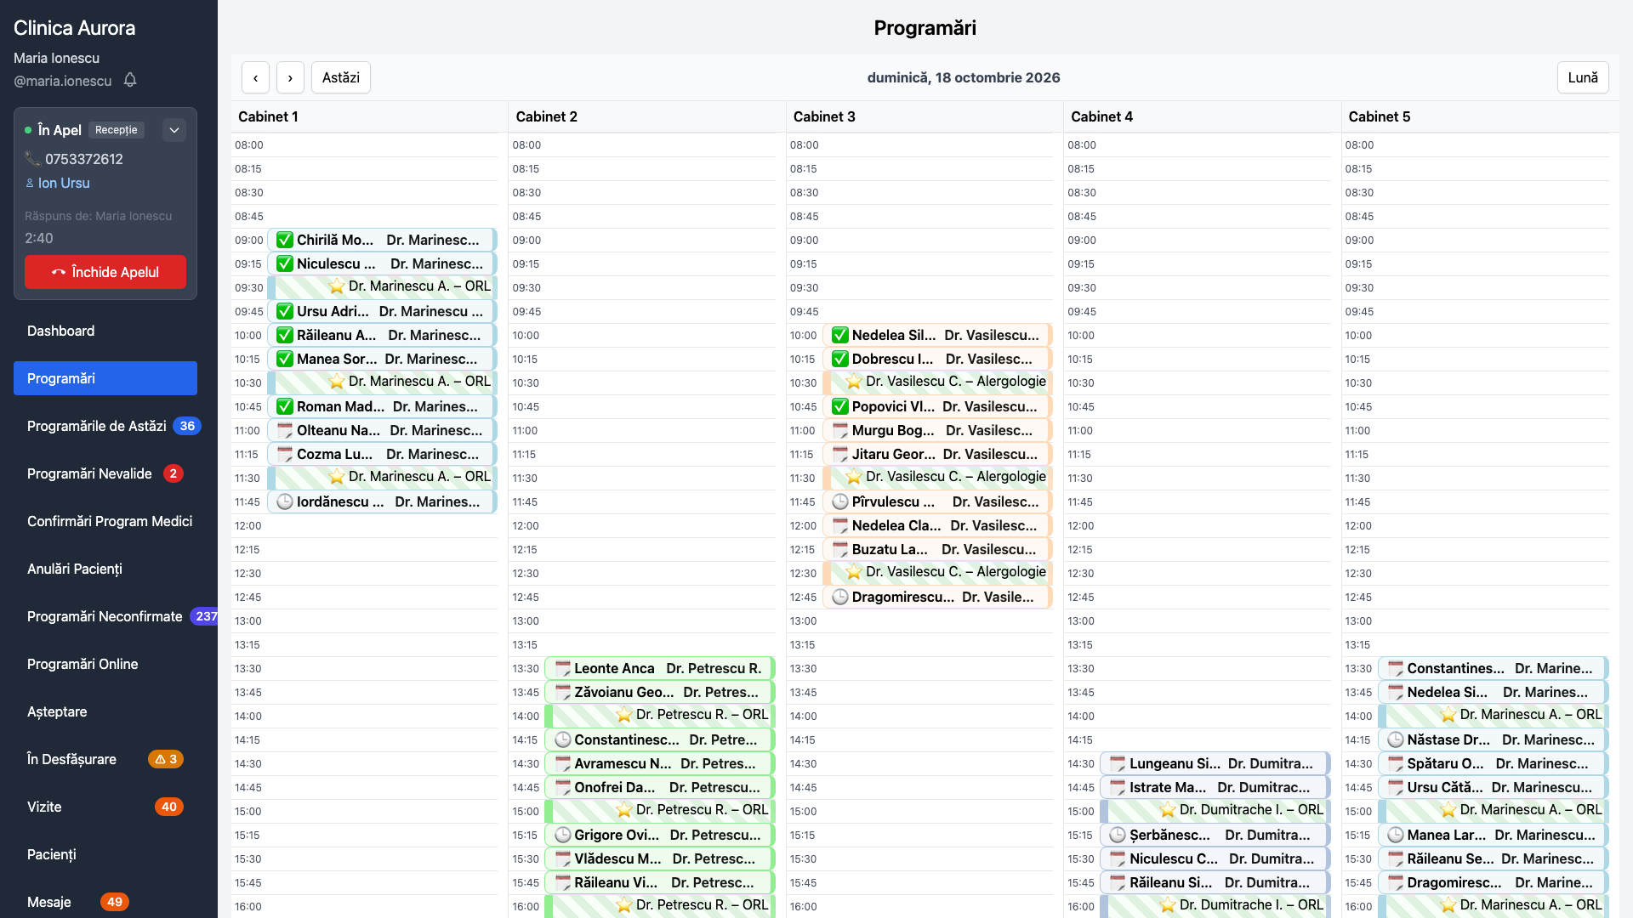The width and height of the screenshot is (1633, 918).
Task: Click green check icon on Niculescu appointment, Cabinet 1
Action: 285,263
